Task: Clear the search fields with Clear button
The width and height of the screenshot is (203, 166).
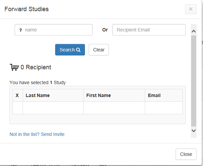Action: (99, 50)
